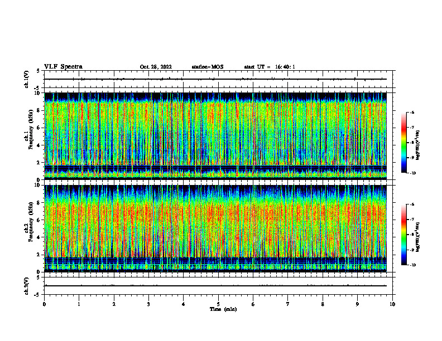Click the time axis tick label "3"

(148, 304)
